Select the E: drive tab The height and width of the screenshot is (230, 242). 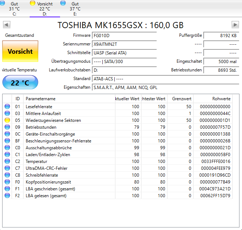coord(75,9)
